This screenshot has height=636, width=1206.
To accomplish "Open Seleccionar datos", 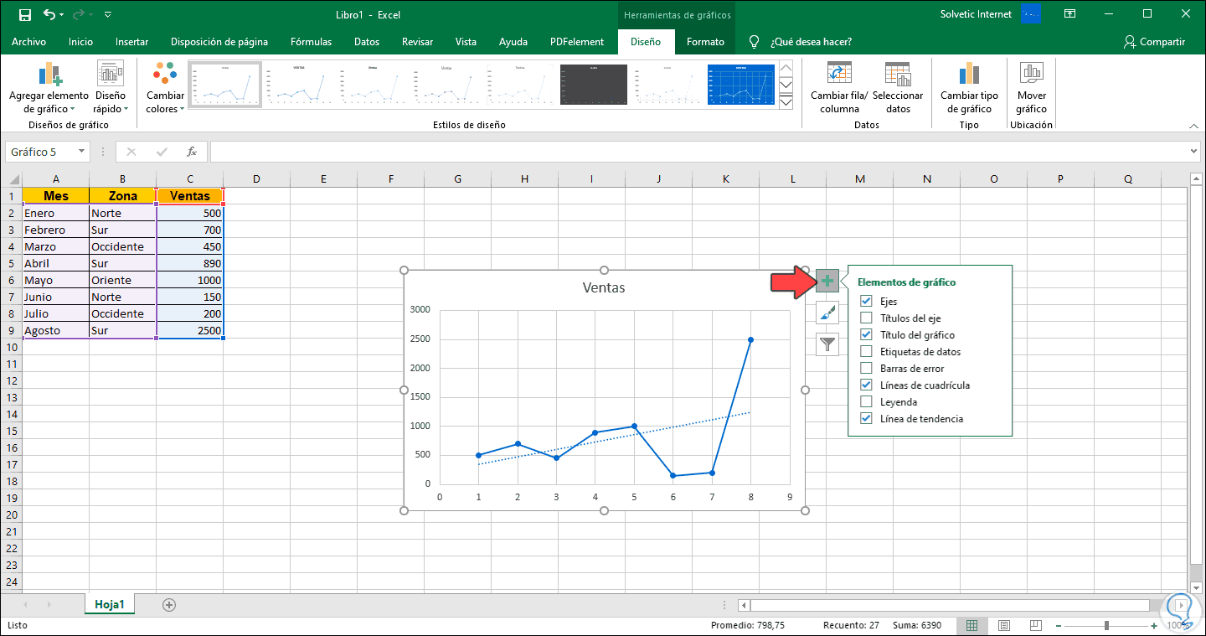I will [x=898, y=88].
